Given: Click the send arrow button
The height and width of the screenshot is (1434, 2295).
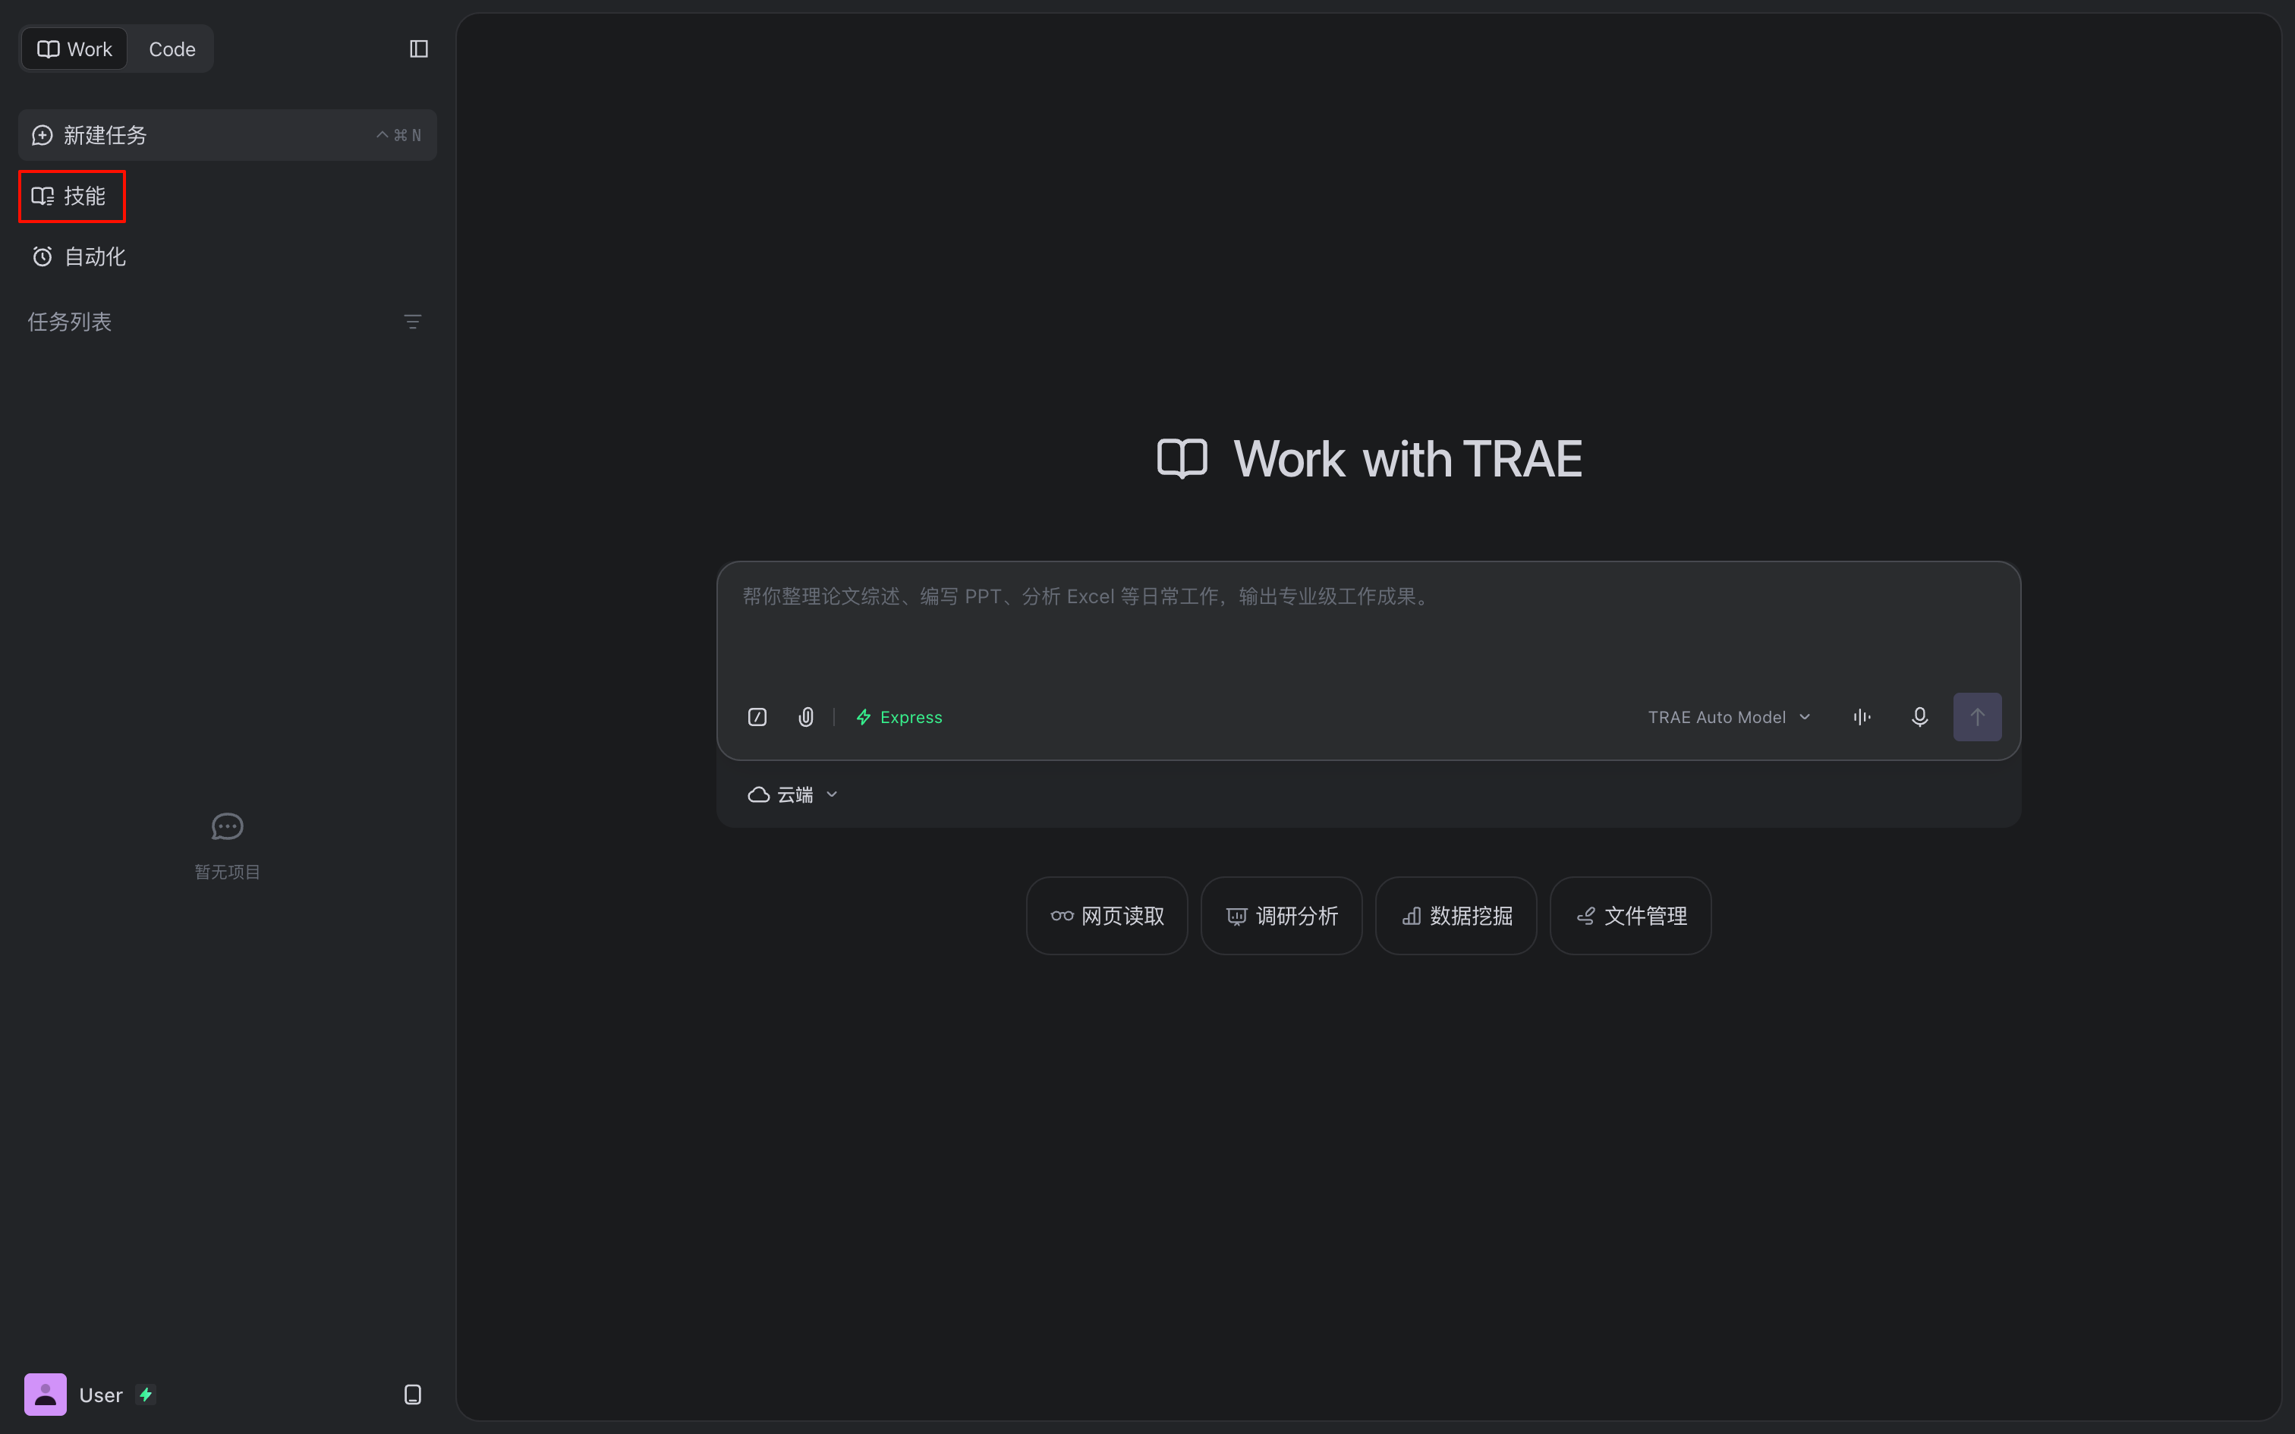Looking at the screenshot, I should [1977, 717].
